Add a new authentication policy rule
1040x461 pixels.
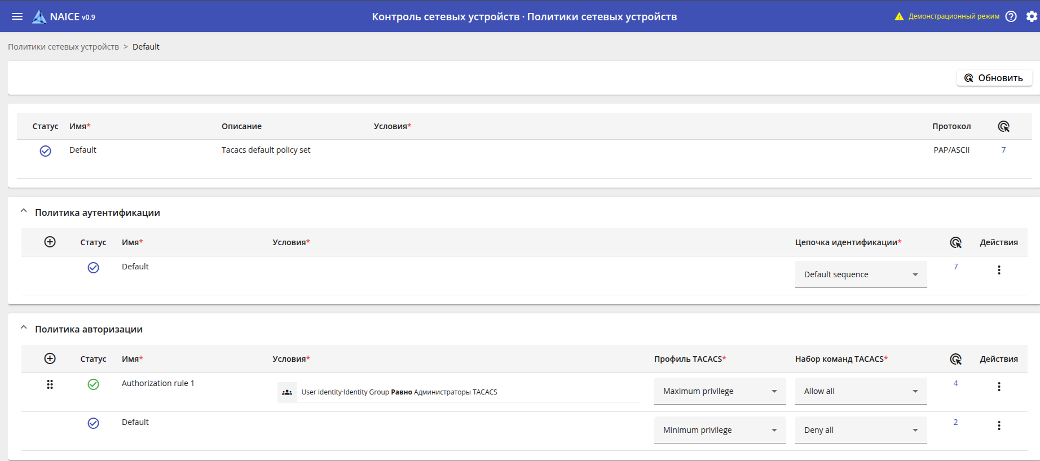tap(50, 242)
